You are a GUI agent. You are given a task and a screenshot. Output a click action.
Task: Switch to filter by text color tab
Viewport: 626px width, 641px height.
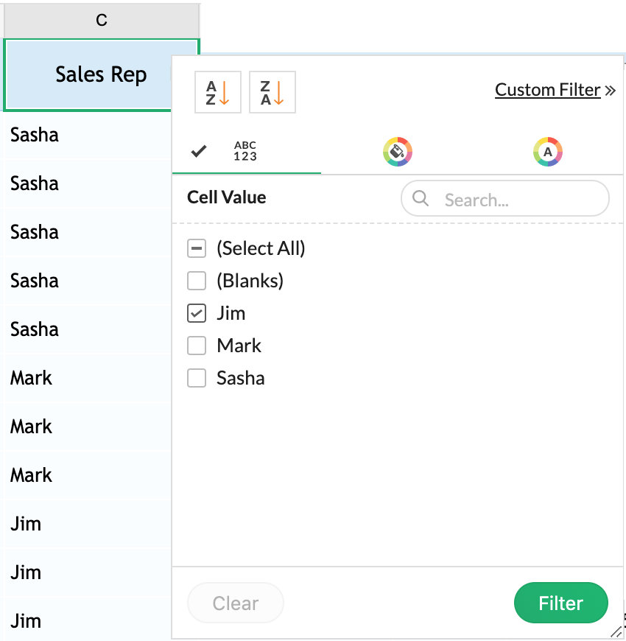click(x=547, y=152)
